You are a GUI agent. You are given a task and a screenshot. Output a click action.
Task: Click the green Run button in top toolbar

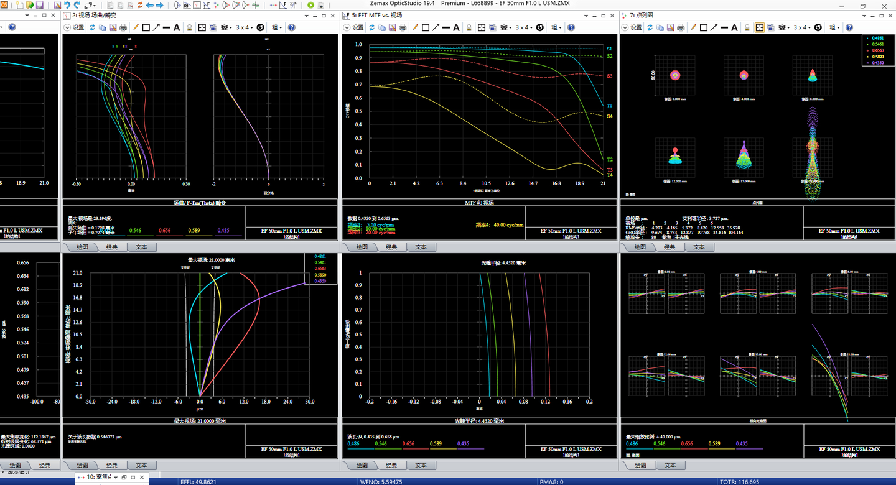tap(311, 6)
